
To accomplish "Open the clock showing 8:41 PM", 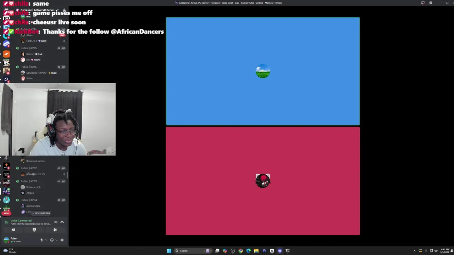I will 445,251.
